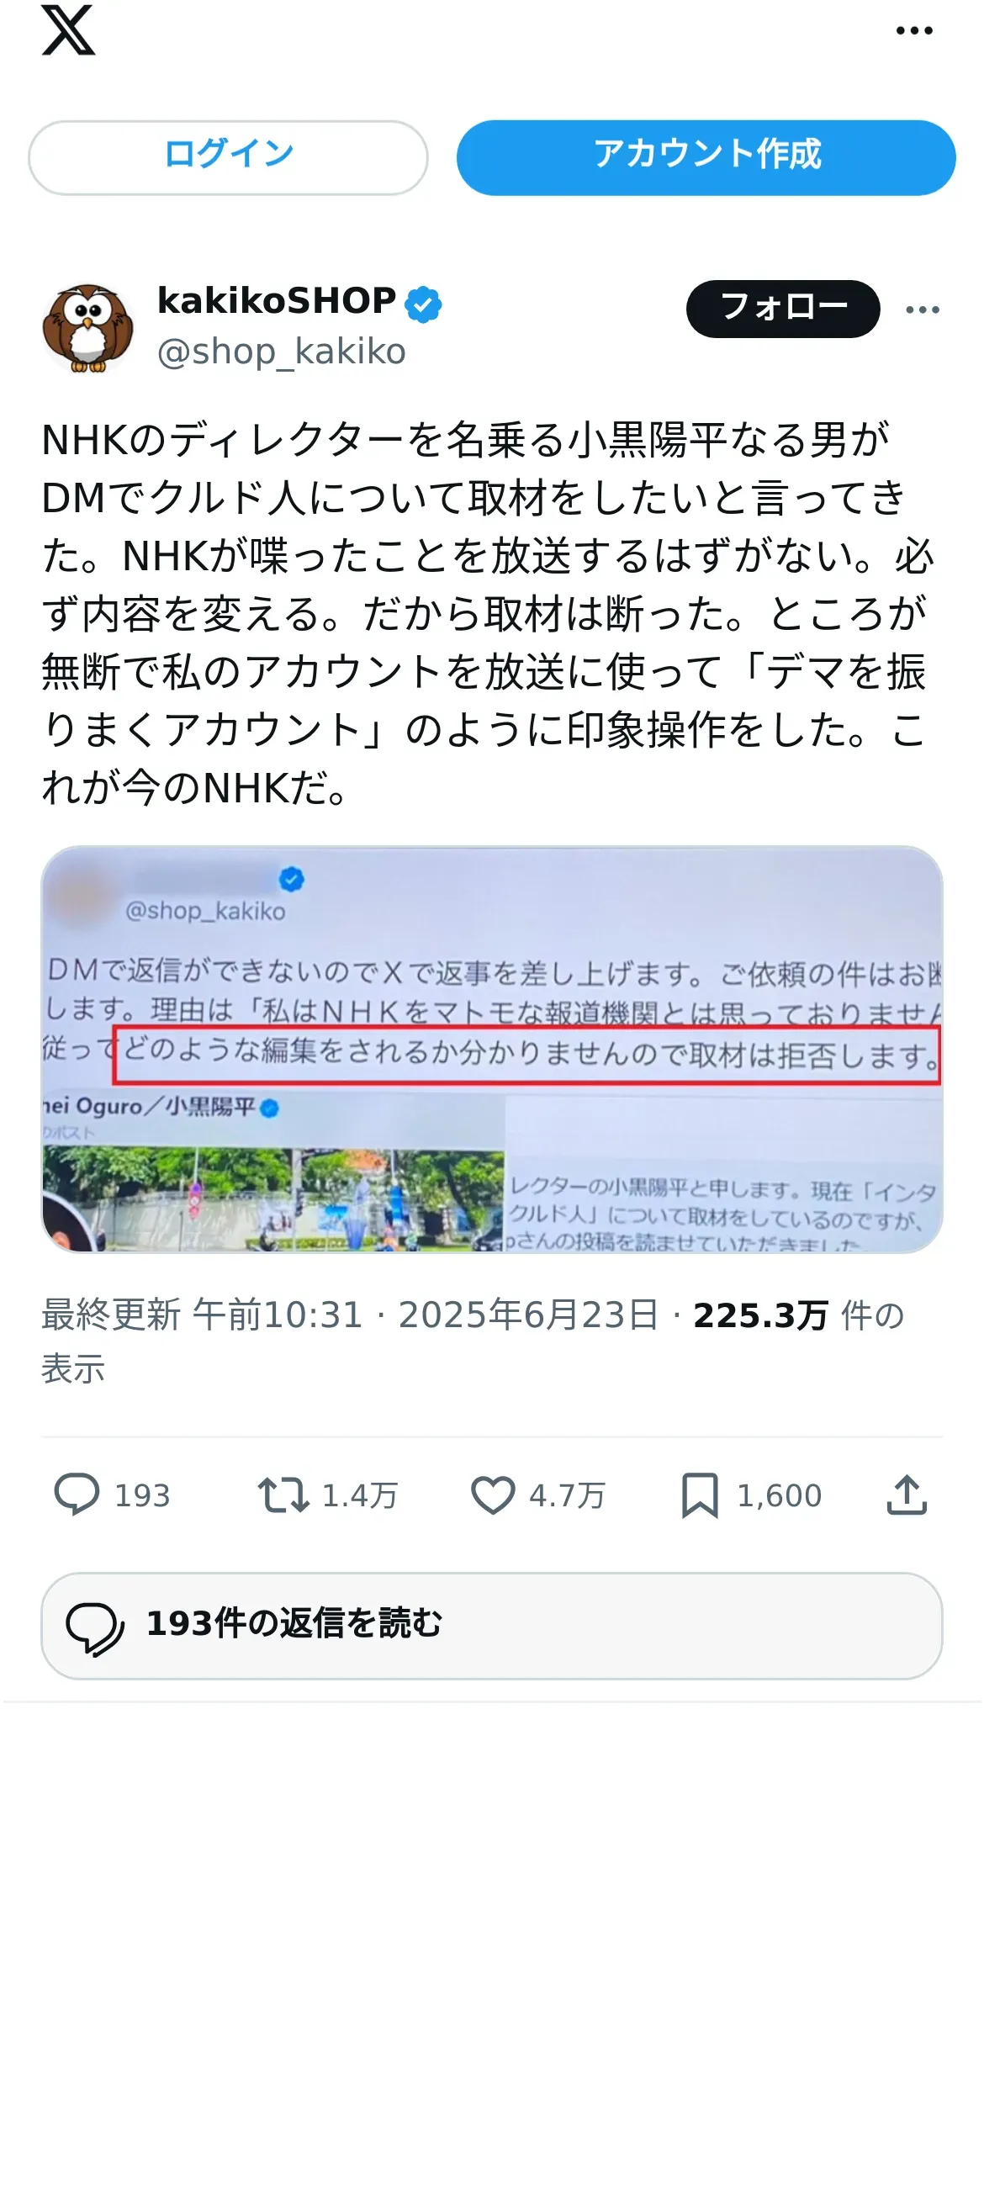Open the embedded screenshot image
This screenshot has height=2185, width=984.
tap(492, 1050)
